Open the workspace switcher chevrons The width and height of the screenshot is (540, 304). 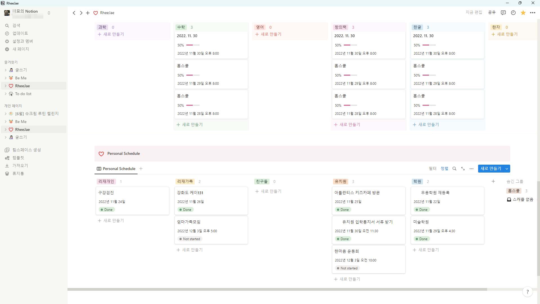pos(49,13)
